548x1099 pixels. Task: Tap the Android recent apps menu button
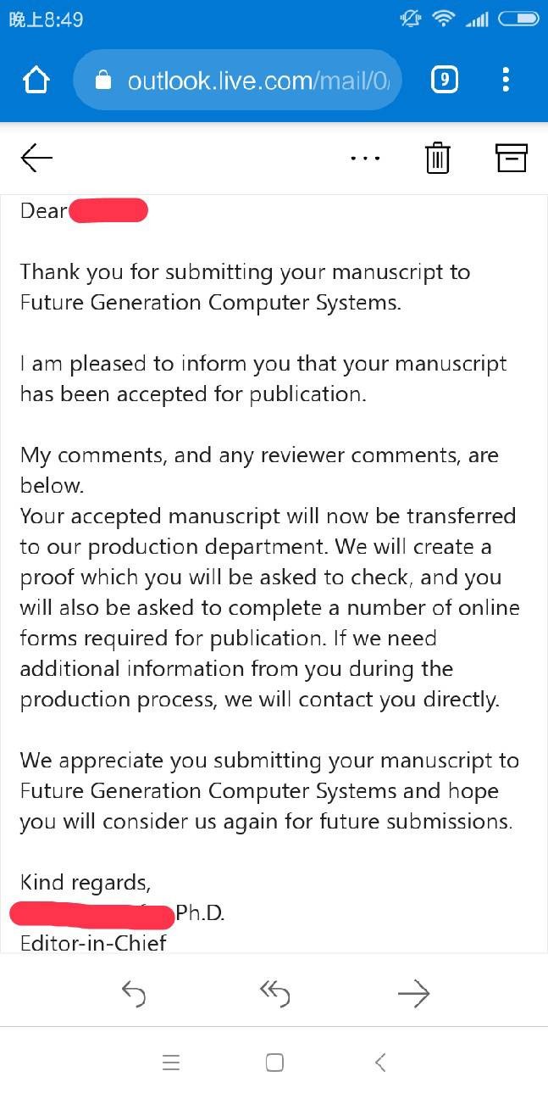(171, 1063)
